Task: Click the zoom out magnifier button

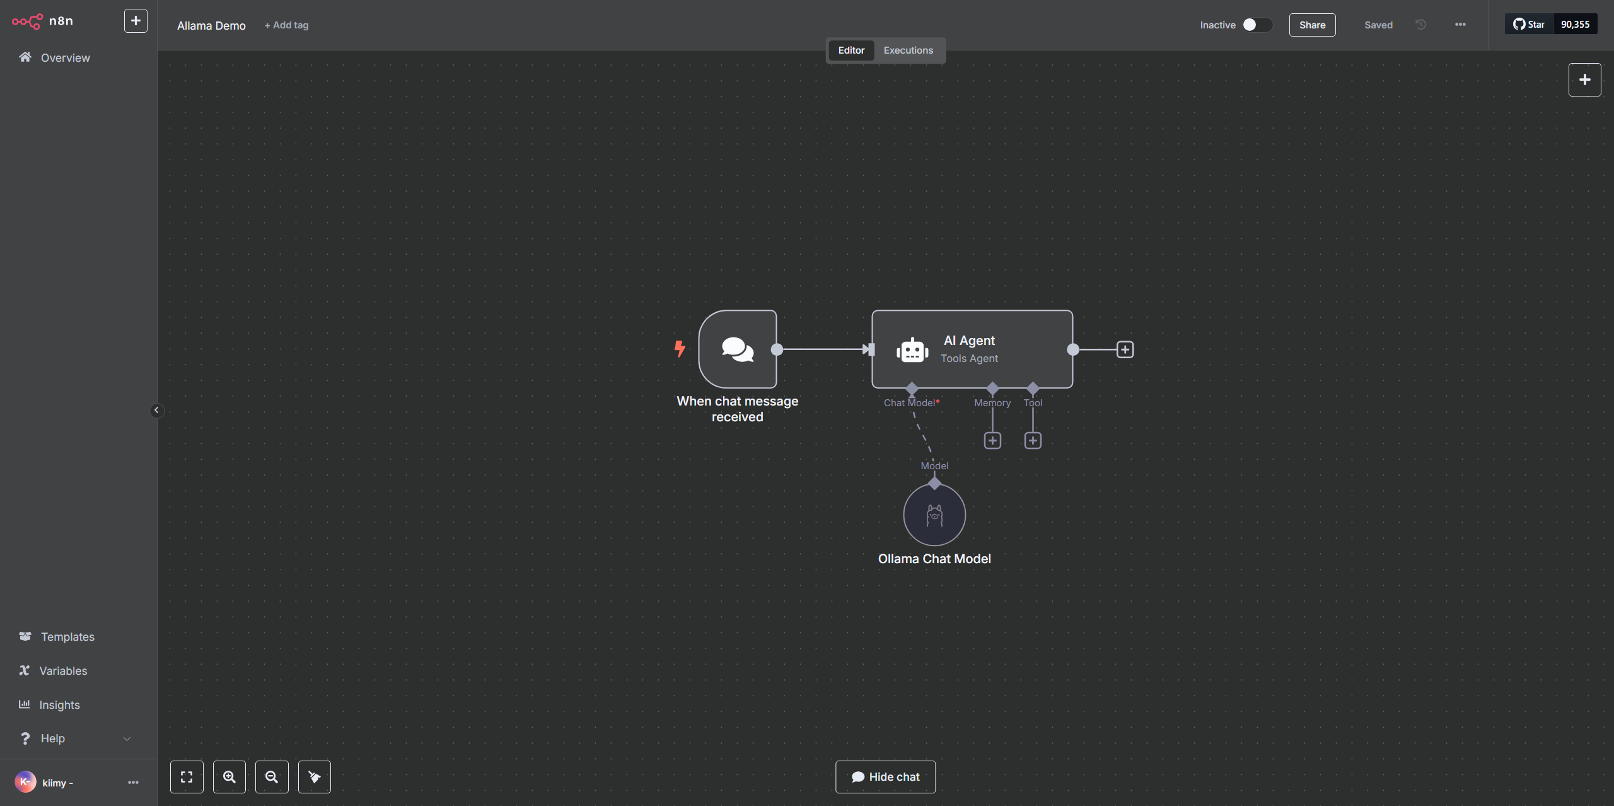Action: [x=272, y=777]
